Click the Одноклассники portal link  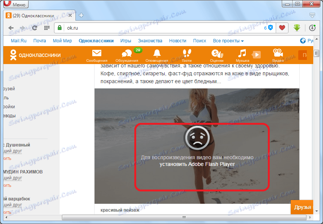click(x=96, y=41)
